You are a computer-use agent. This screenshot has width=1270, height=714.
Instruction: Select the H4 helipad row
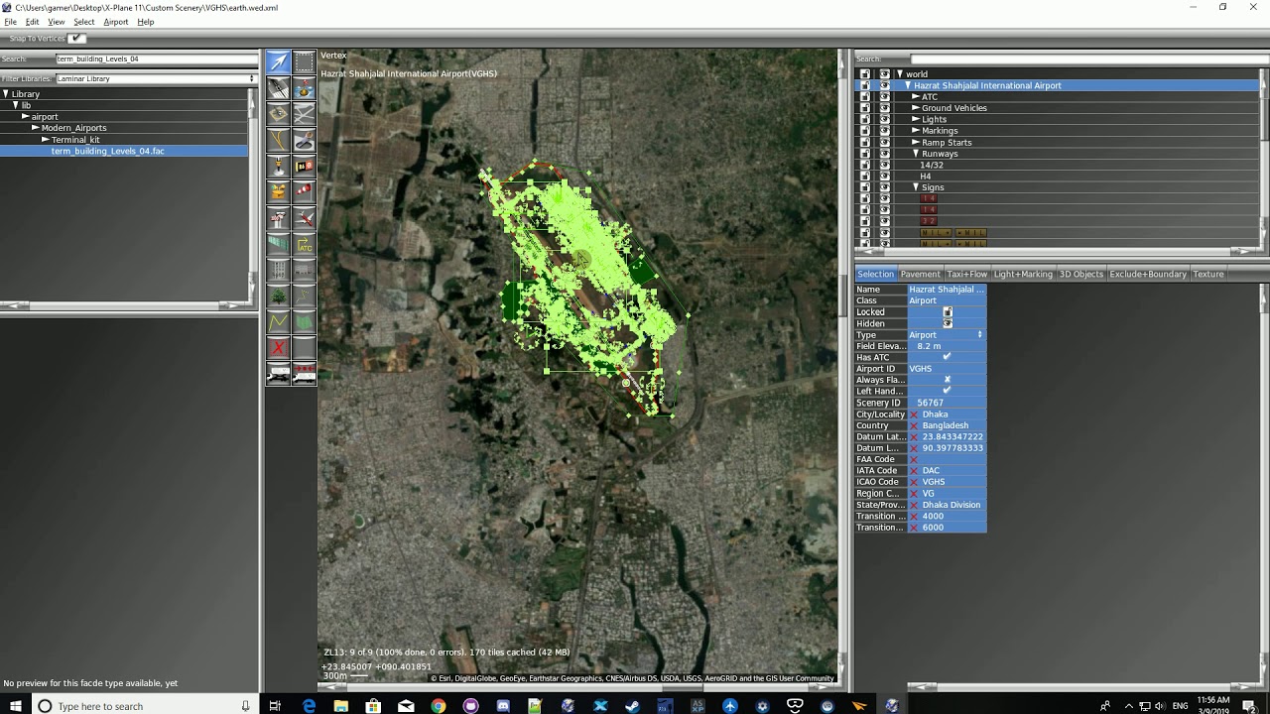[926, 177]
